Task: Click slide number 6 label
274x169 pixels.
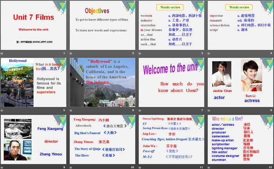Action: coord(133,110)
